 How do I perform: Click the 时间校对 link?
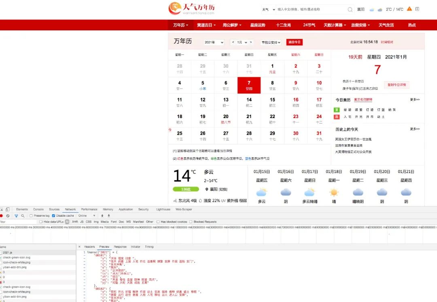coord(387,42)
